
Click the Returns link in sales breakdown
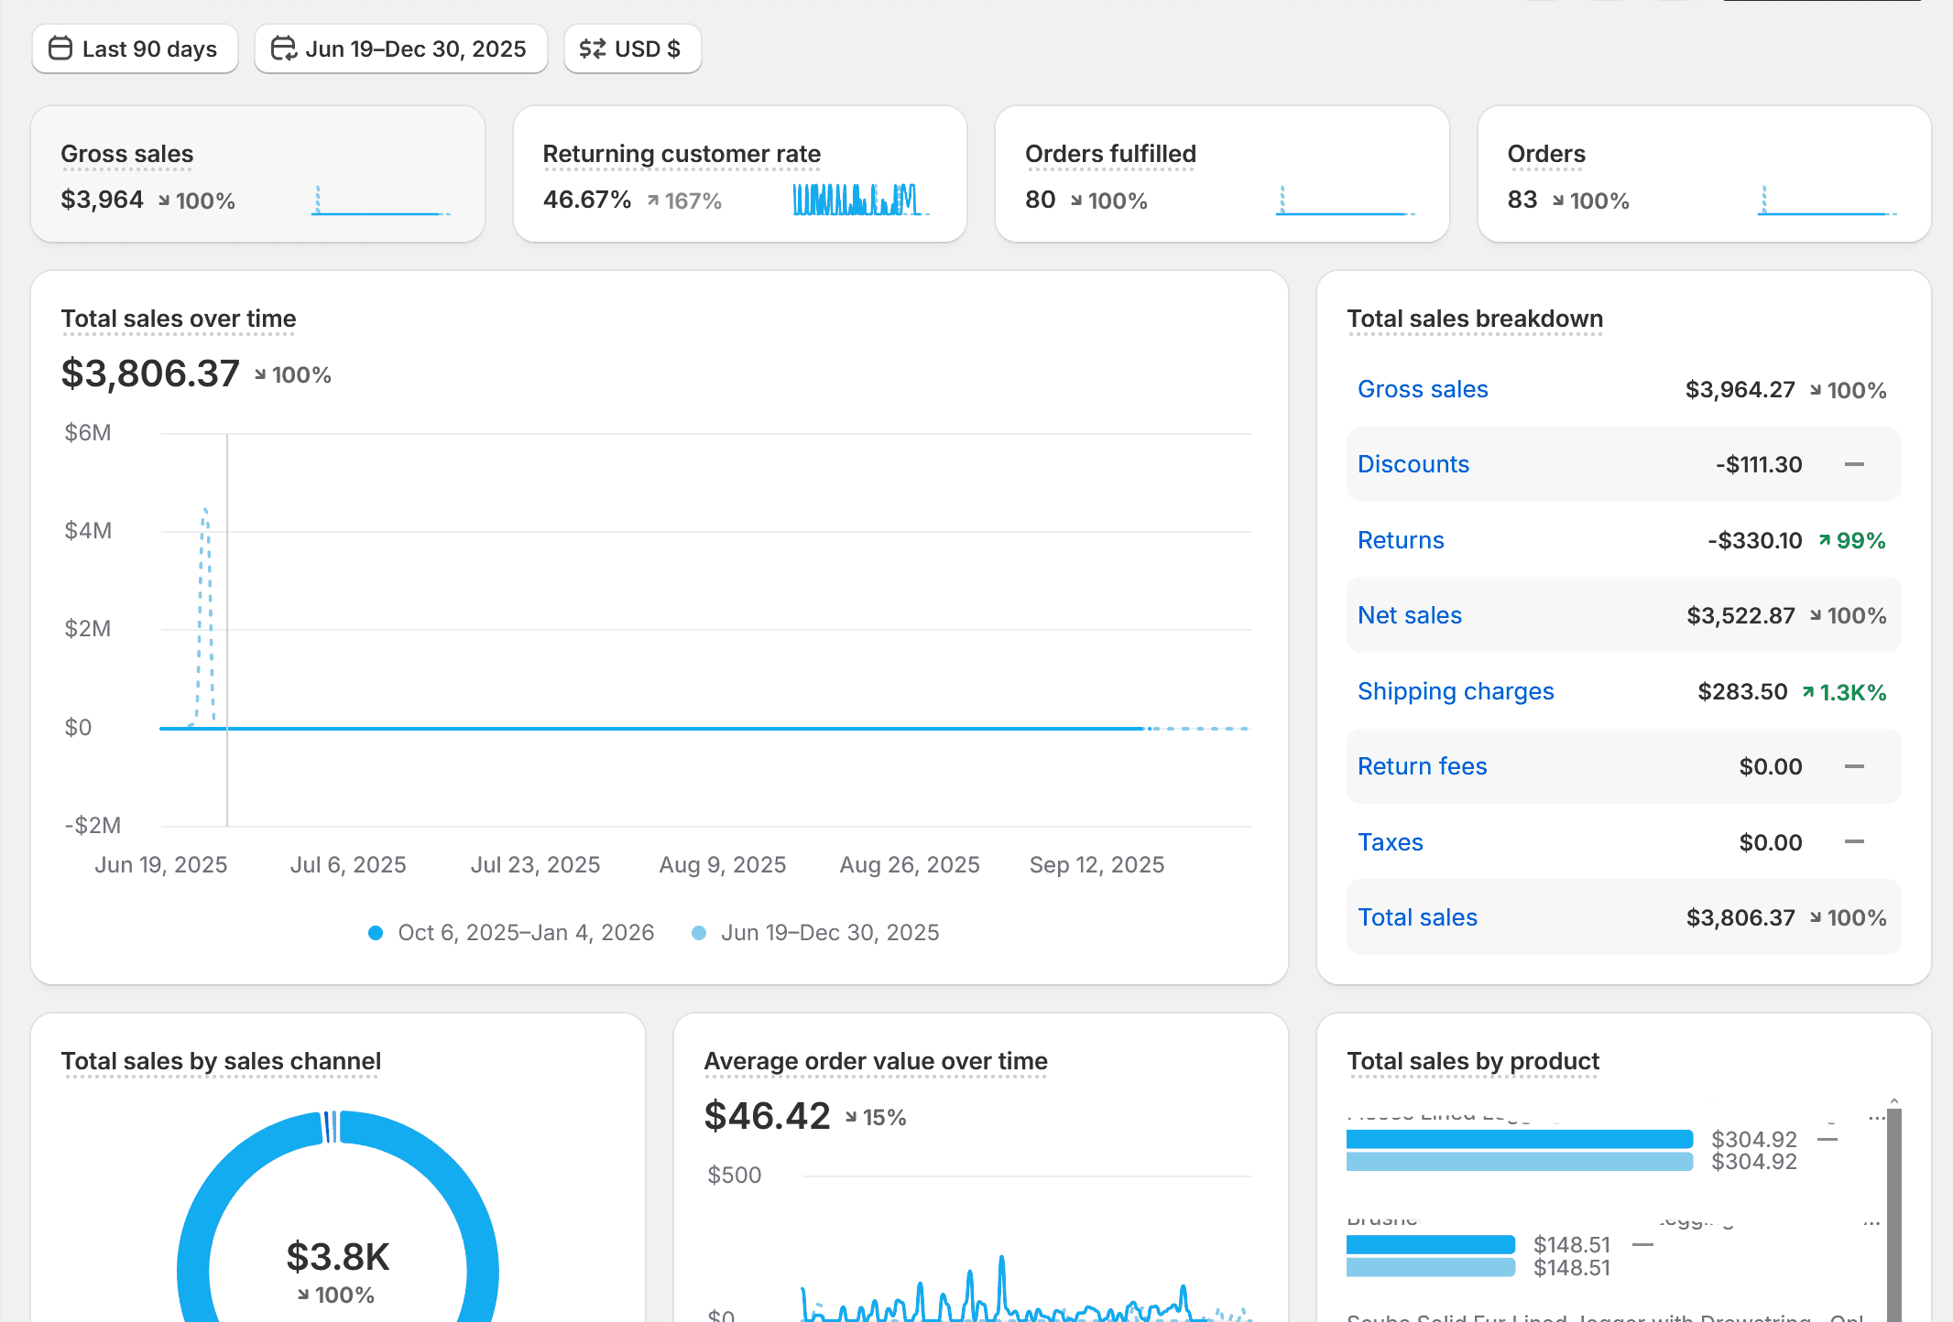click(1400, 540)
